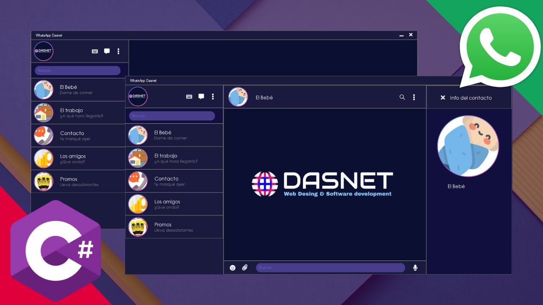Open Contacto chat in front window
This screenshot has width=543, height=305.
click(174, 181)
